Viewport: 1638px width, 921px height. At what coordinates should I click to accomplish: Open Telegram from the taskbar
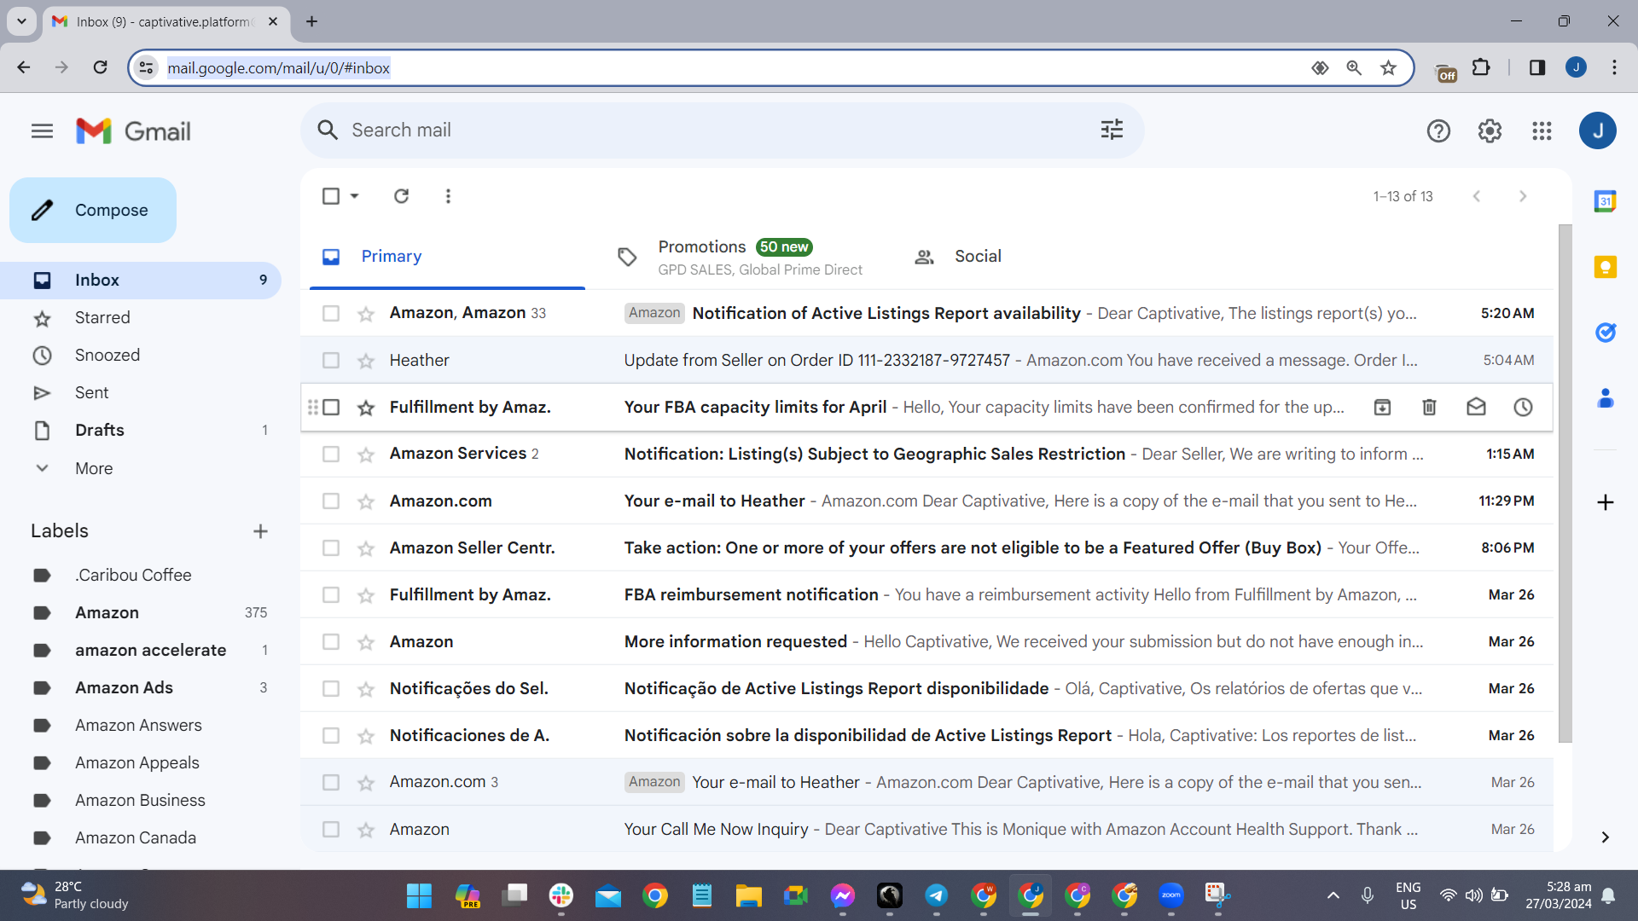pos(936,895)
